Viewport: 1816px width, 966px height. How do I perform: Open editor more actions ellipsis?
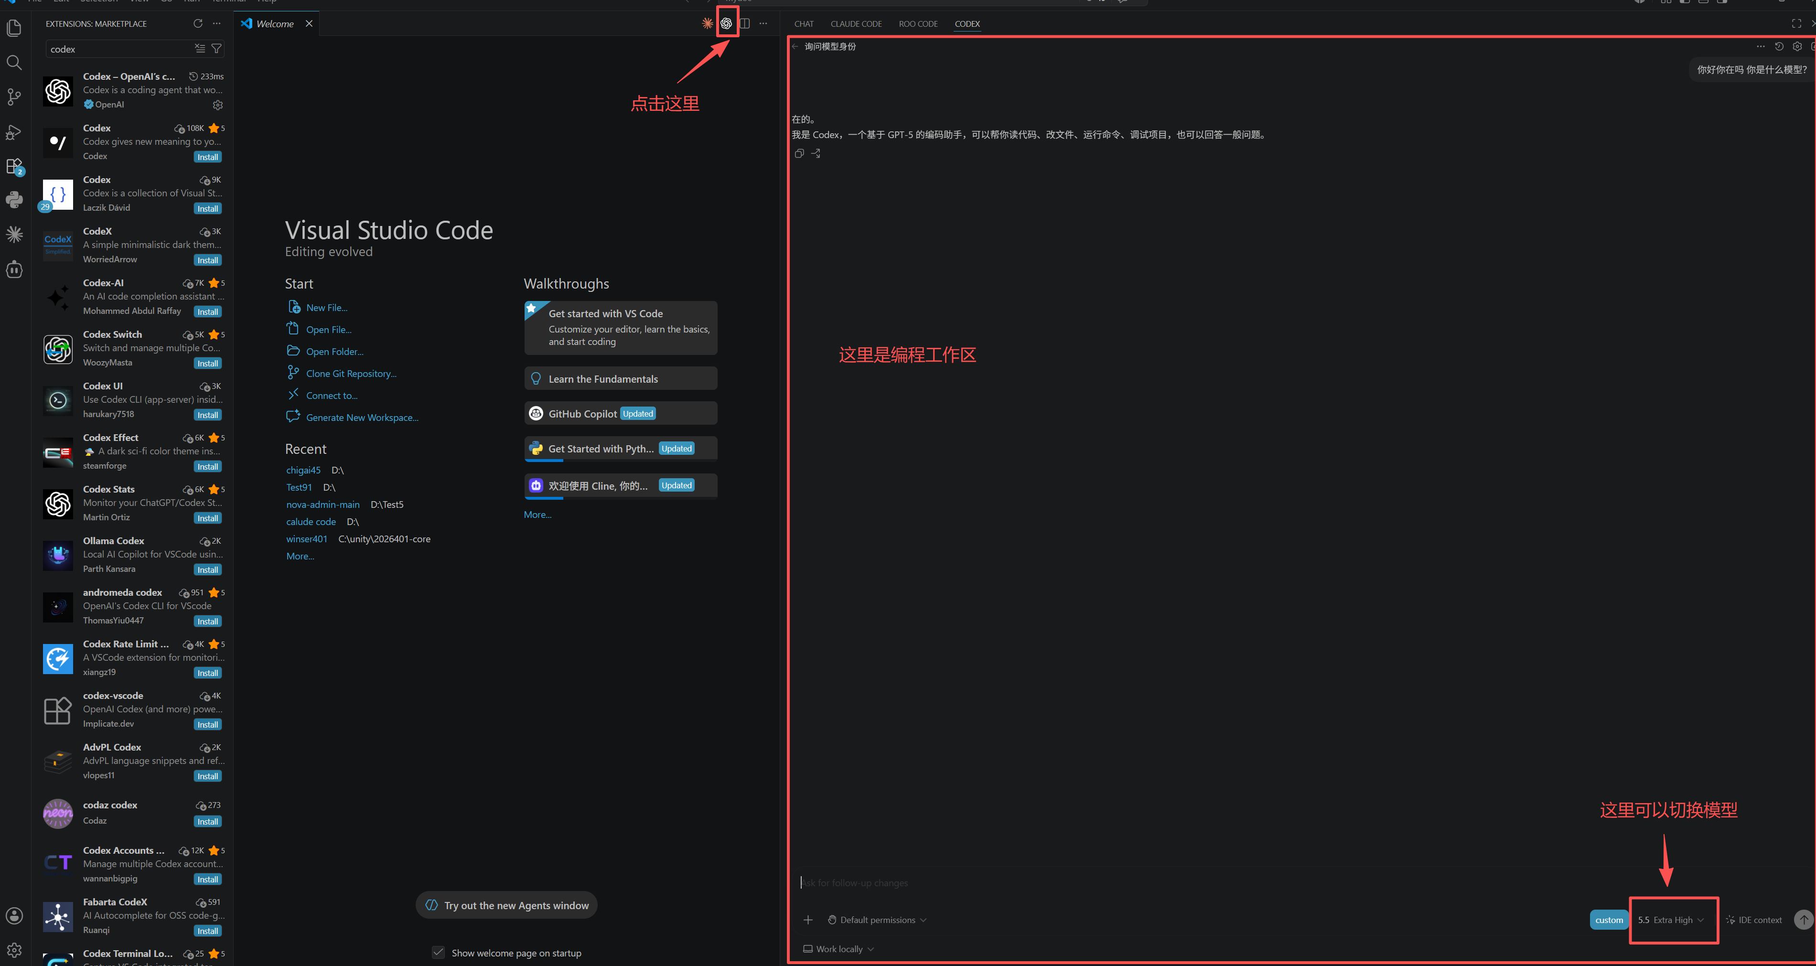[763, 23]
